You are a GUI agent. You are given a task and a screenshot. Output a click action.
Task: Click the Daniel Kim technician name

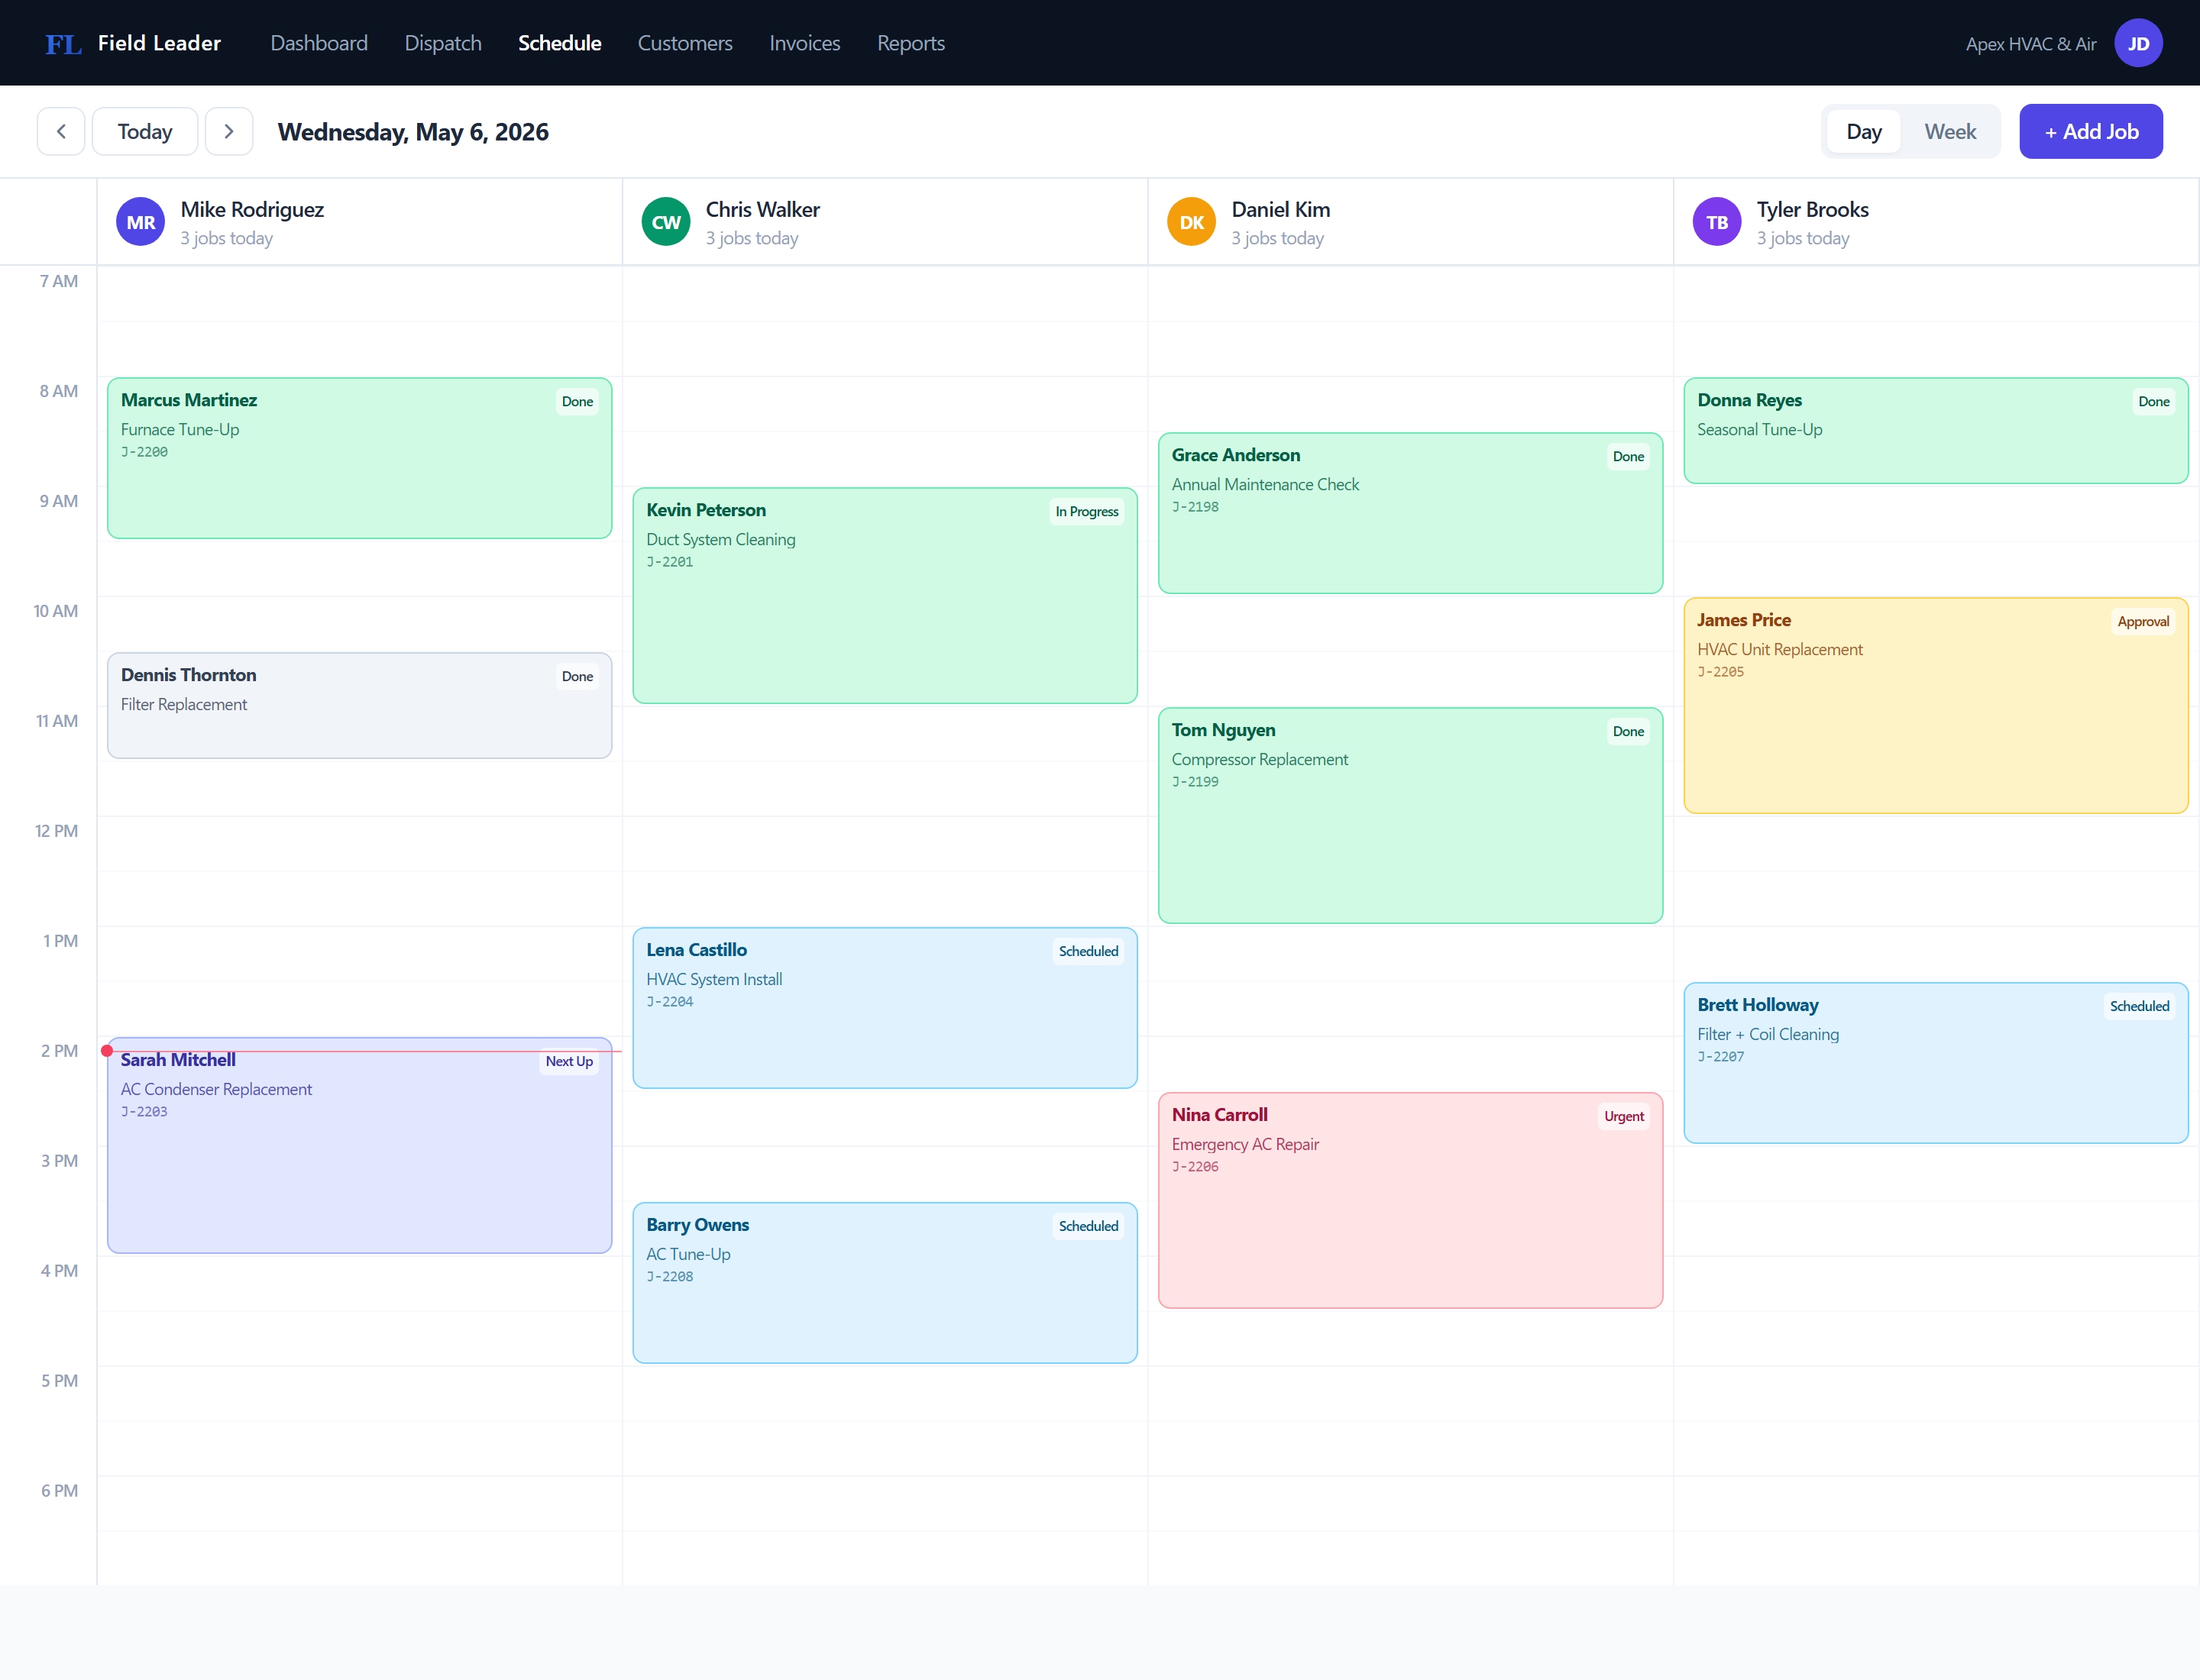pos(1280,210)
